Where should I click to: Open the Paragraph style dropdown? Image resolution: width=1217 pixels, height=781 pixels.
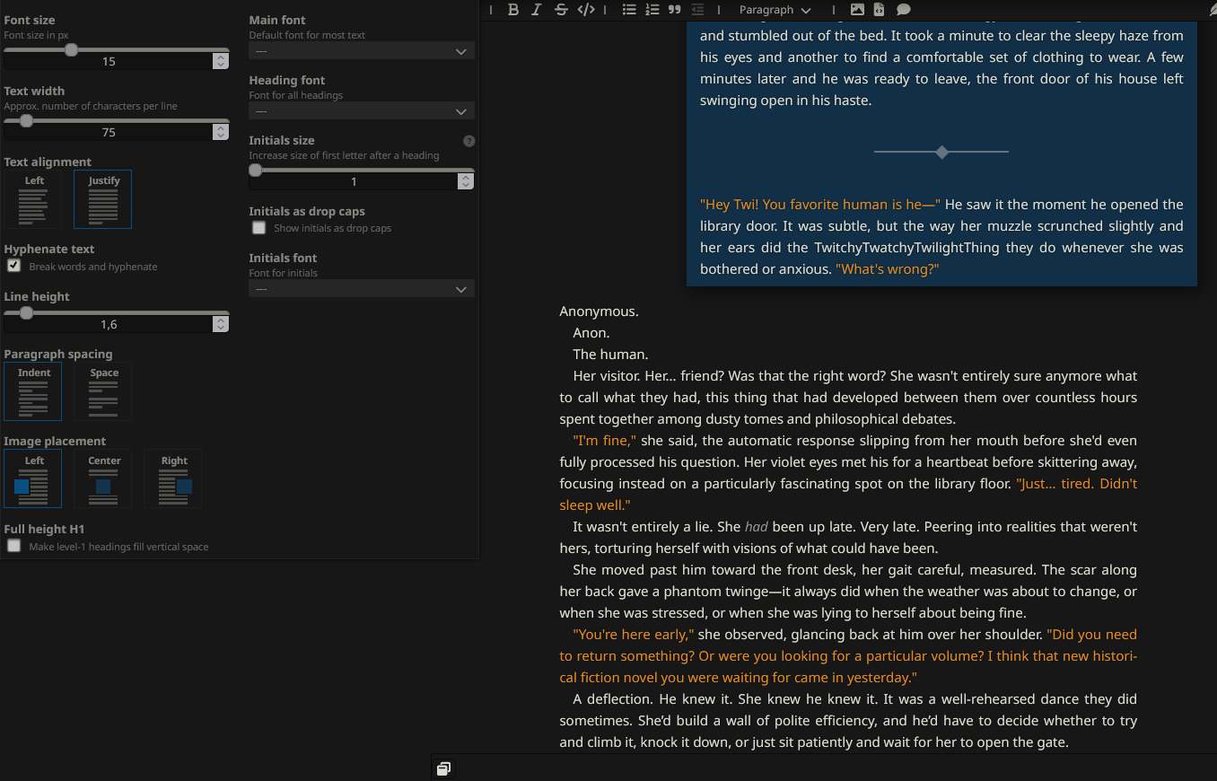click(775, 10)
